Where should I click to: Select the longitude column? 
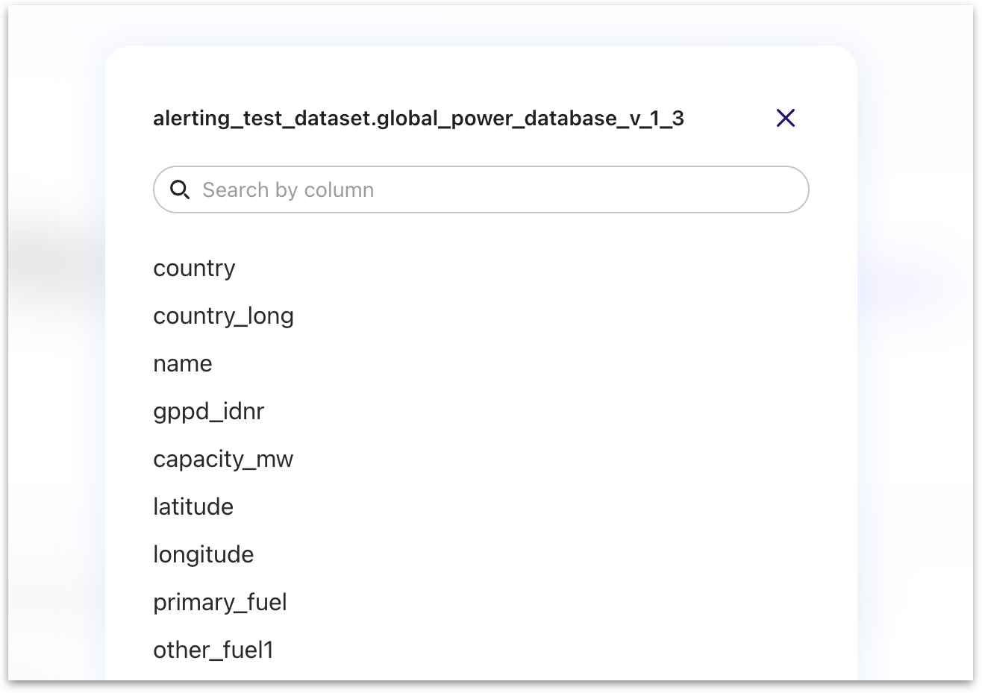coord(203,554)
